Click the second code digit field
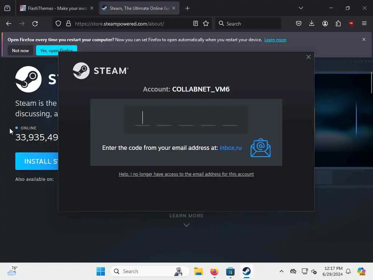Screen dimensions: 373x280 click(x=164, y=118)
